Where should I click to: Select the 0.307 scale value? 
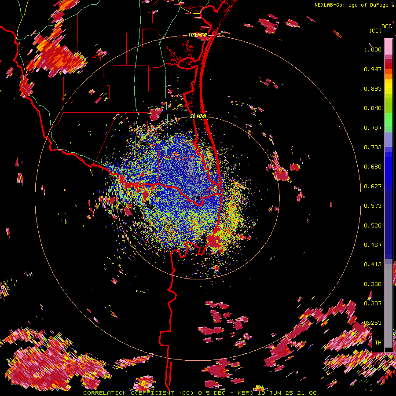coord(373,304)
